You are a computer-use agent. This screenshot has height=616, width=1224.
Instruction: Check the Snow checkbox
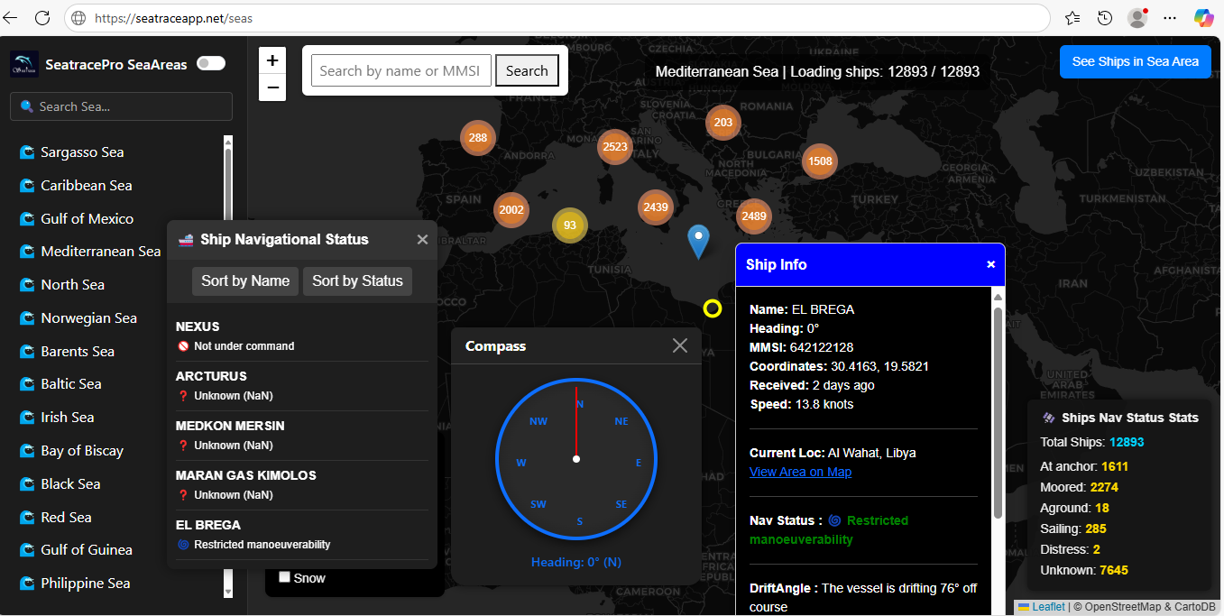point(285,577)
